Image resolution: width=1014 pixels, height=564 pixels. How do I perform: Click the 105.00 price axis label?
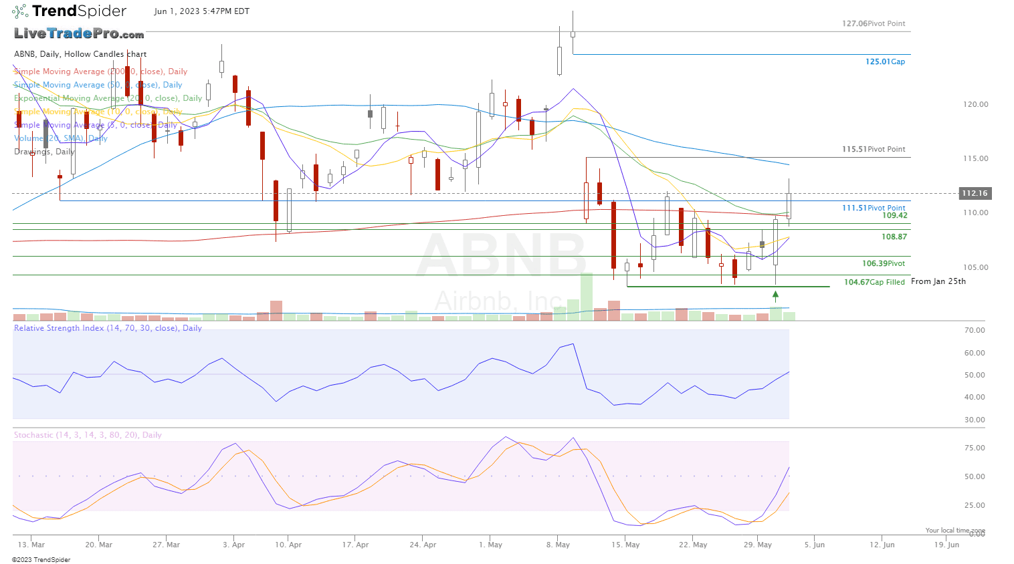point(975,267)
